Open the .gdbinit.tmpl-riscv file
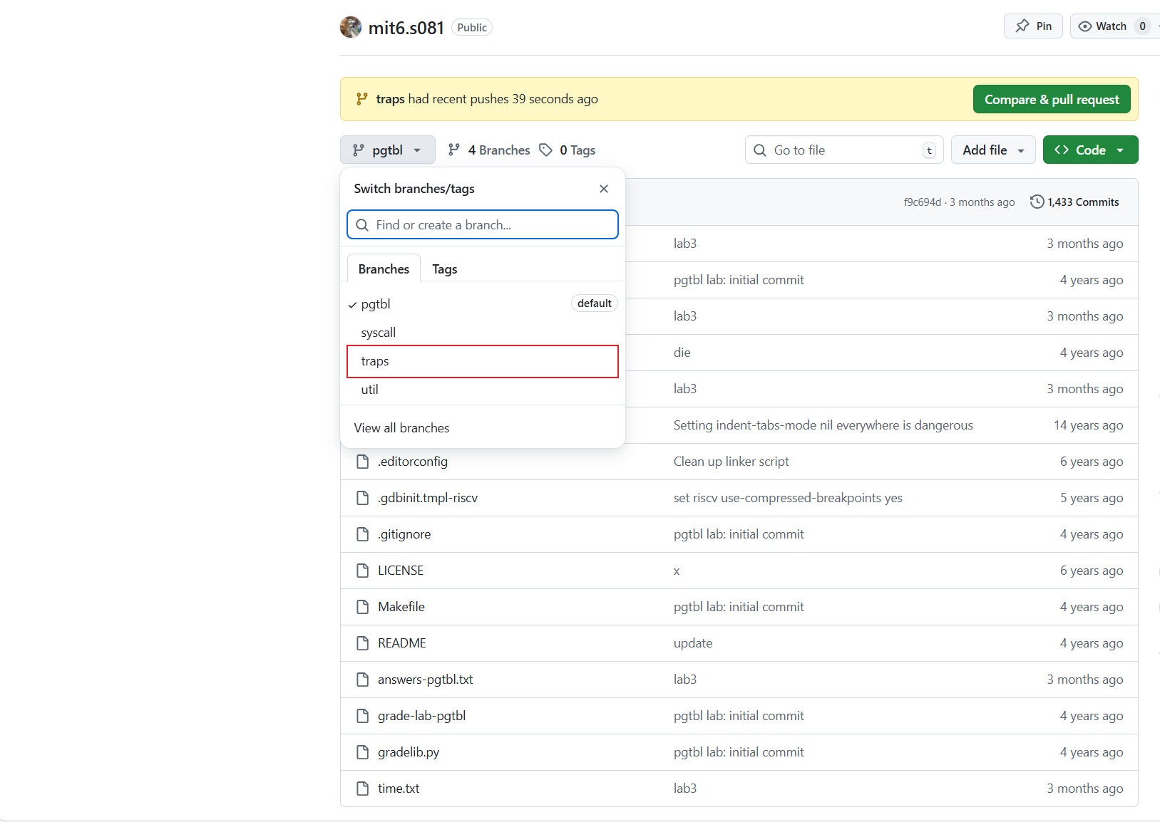 pos(428,498)
